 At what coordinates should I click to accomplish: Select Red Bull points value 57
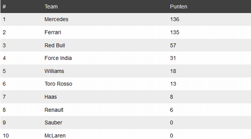click(x=173, y=45)
